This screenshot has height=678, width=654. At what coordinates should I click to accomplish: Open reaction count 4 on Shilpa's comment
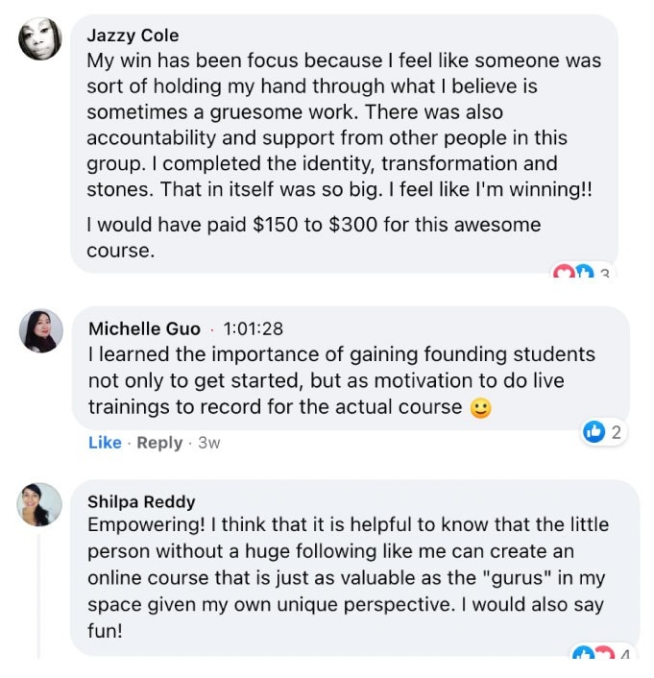tap(624, 657)
